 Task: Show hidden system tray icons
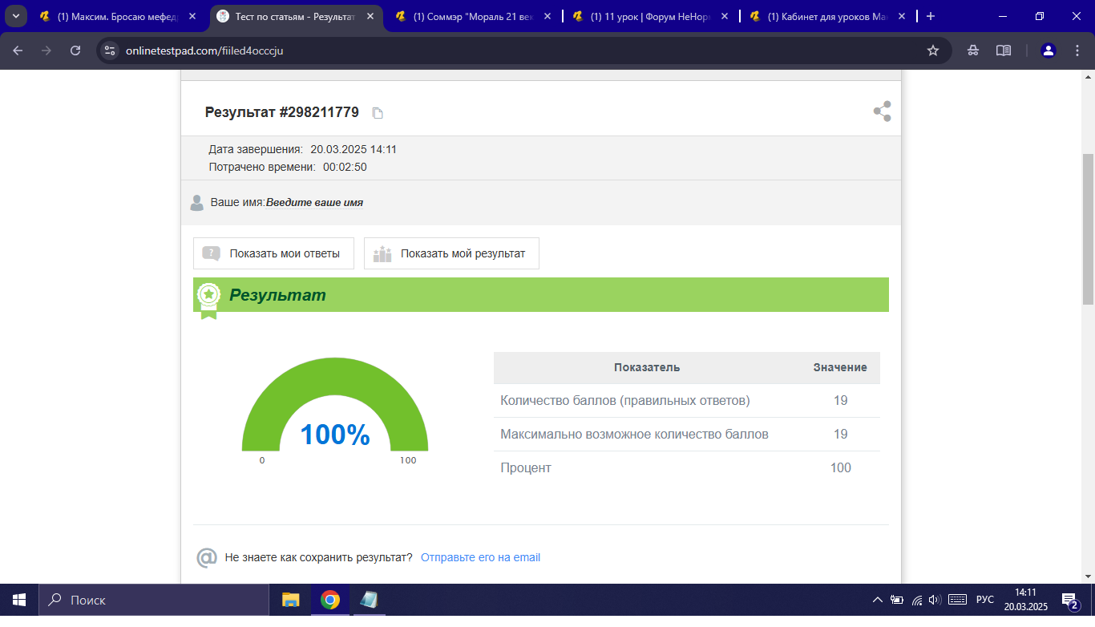pyautogui.click(x=876, y=600)
